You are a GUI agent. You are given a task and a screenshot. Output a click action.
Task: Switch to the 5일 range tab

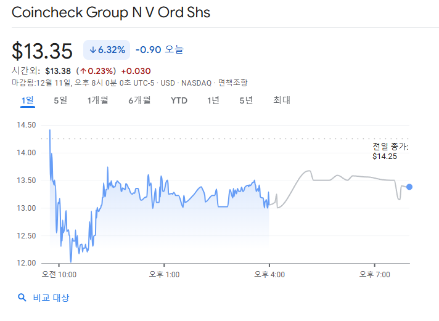tap(60, 100)
